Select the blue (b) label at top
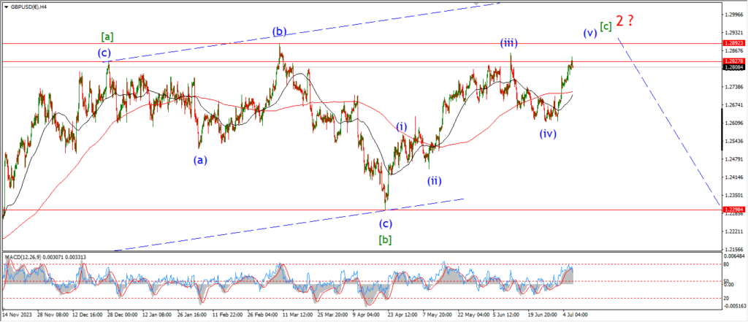748x322 pixels. (x=279, y=31)
